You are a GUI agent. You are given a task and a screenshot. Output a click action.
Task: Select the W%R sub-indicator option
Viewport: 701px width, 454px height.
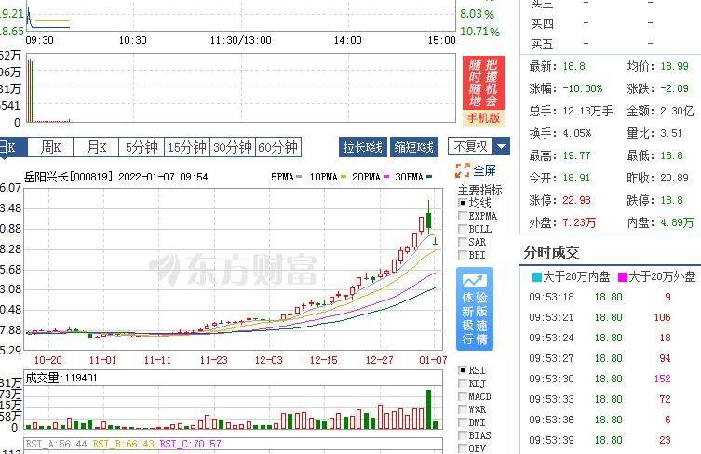pos(463,409)
